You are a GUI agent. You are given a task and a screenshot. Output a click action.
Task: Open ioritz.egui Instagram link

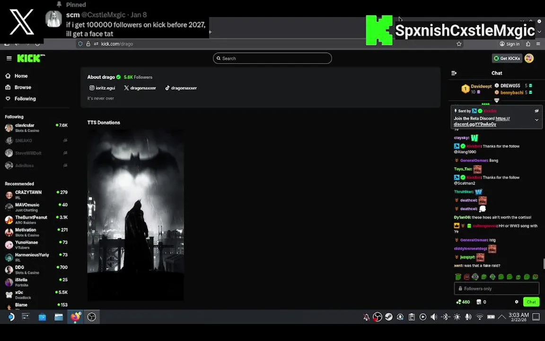102,88
